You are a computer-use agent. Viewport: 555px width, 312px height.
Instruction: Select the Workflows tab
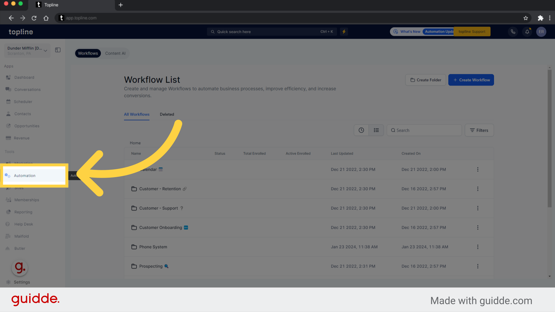pos(88,53)
